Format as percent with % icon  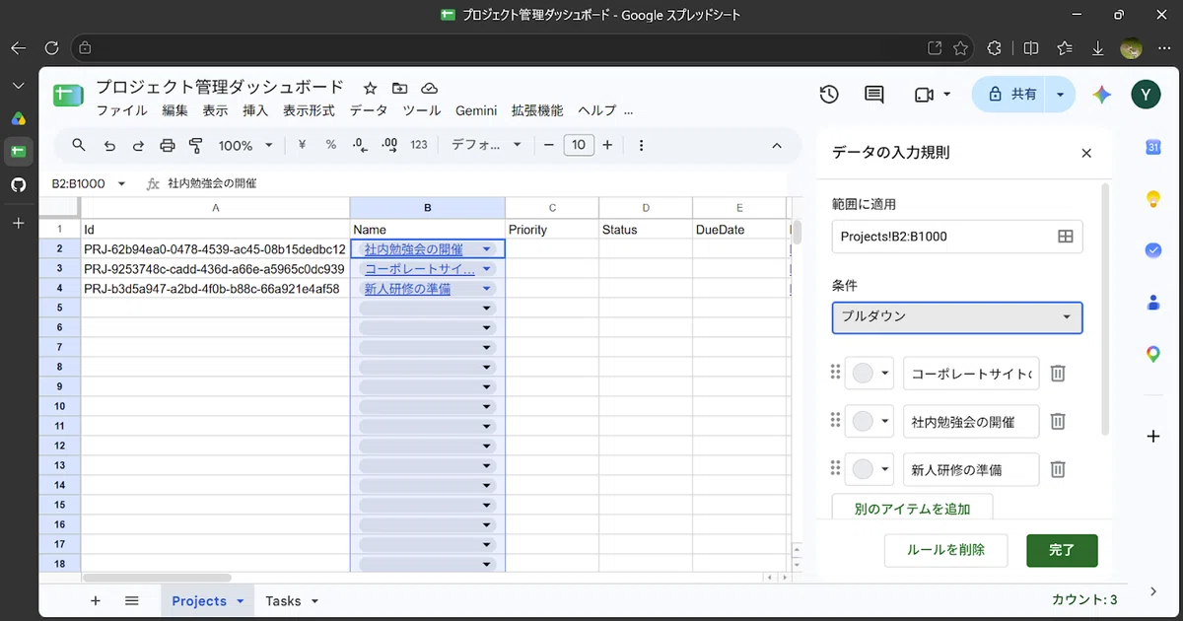pos(330,145)
